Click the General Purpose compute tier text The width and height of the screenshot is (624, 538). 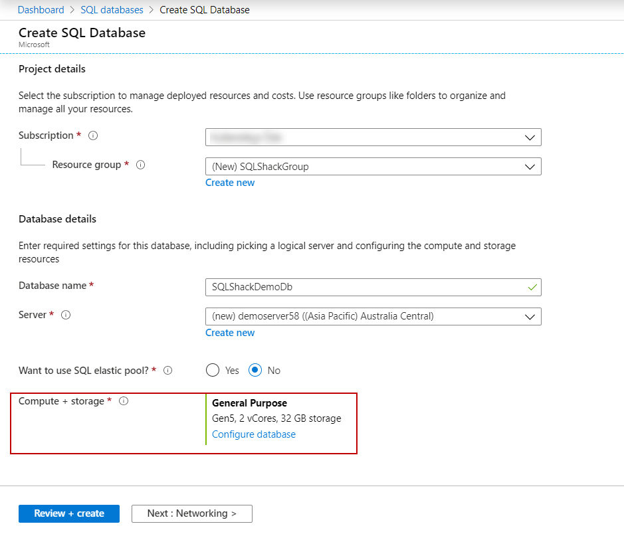pyautogui.click(x=249, y=403)
